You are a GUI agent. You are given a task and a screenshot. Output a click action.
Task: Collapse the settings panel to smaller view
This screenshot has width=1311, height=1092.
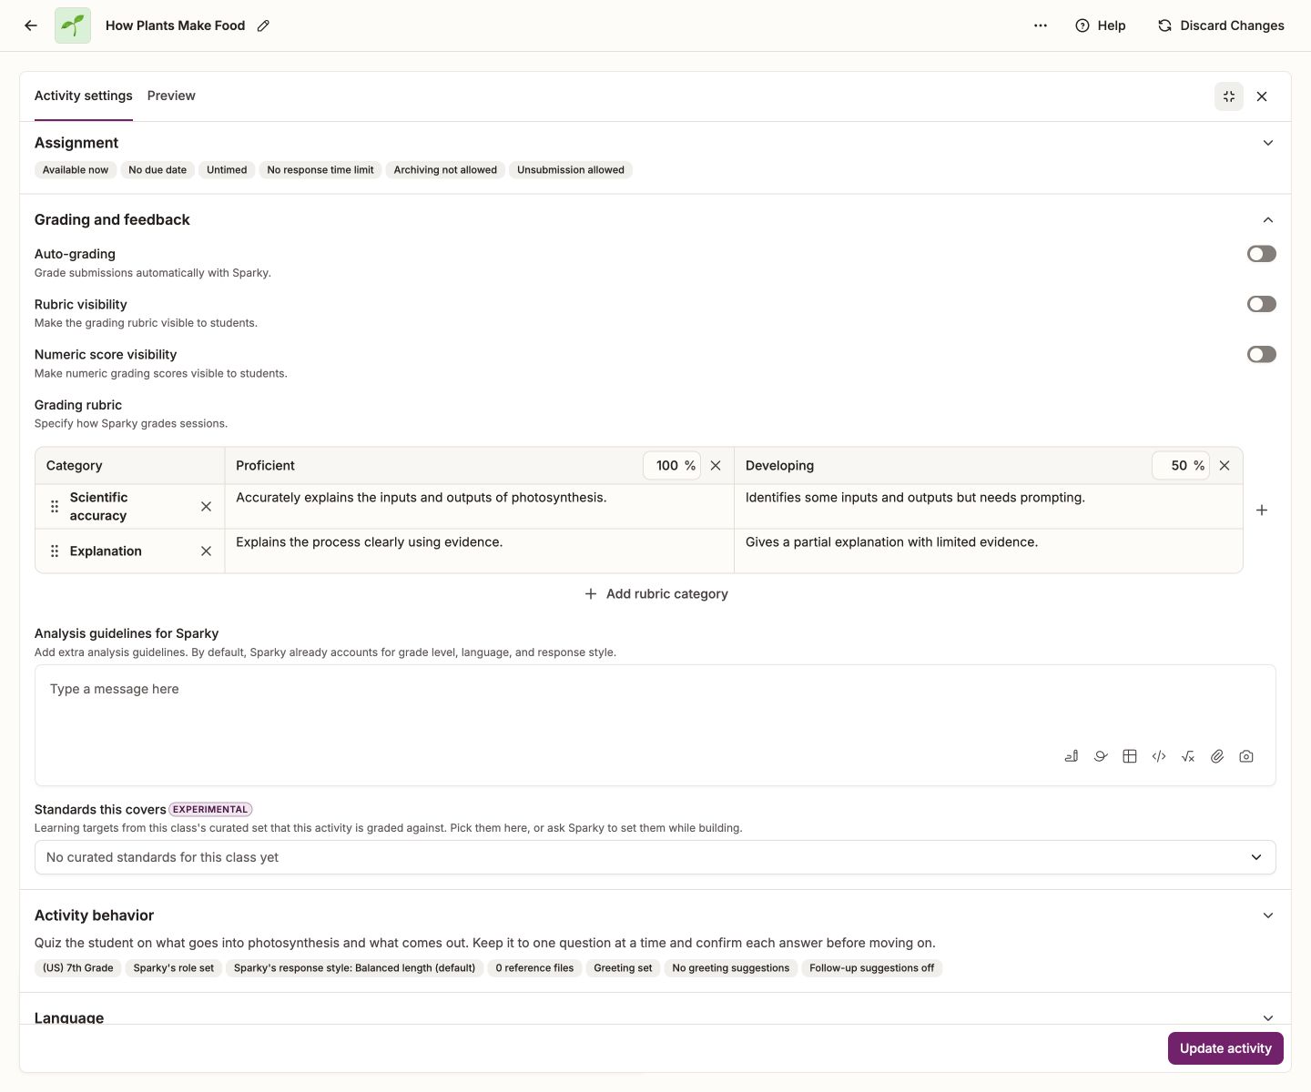(1229, 96)
